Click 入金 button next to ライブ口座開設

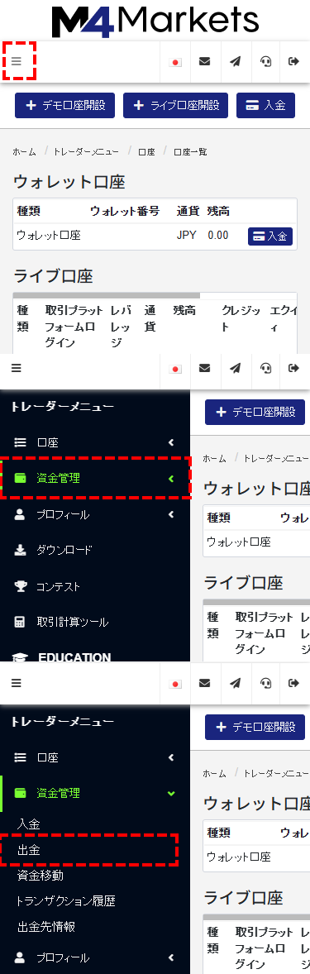pyautogui.click(x=265, y=106)
